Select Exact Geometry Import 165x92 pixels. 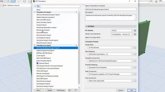(x=44, y=22)
